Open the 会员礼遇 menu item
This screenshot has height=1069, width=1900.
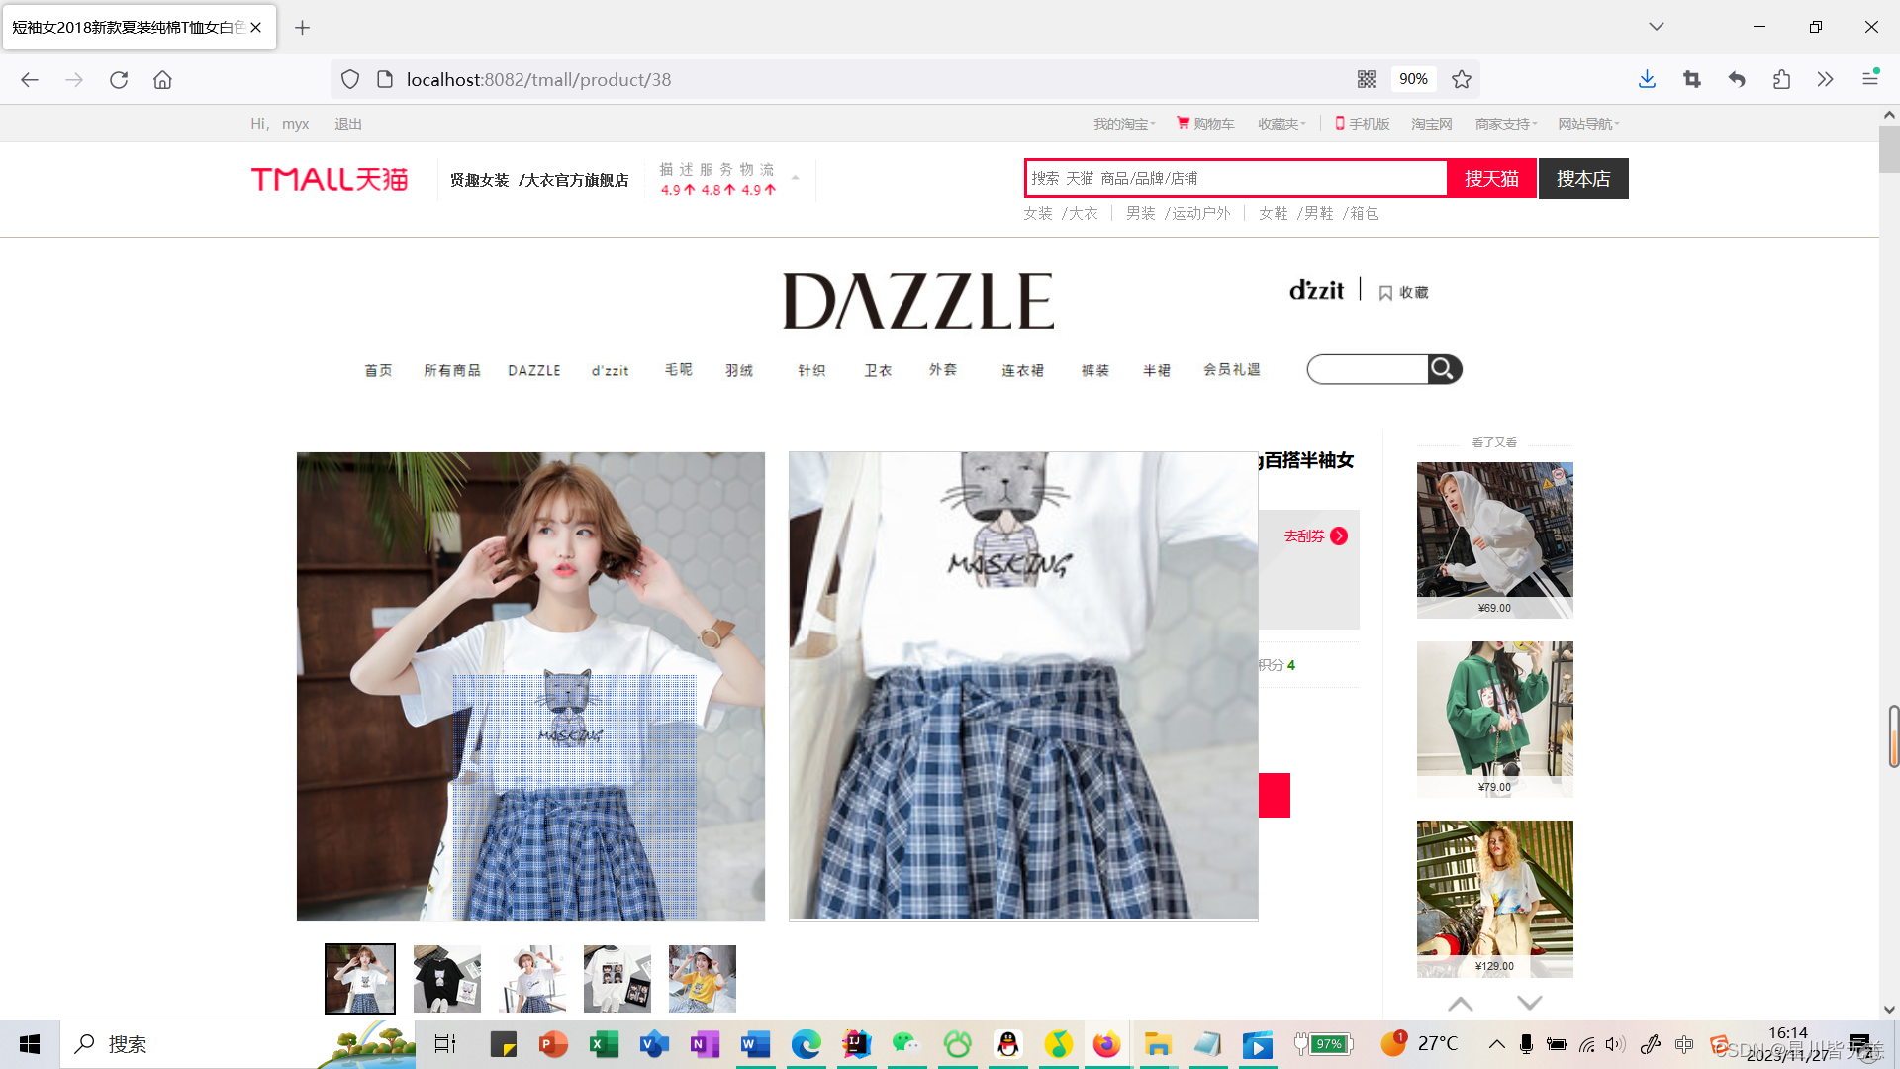tap(1232, 370)
